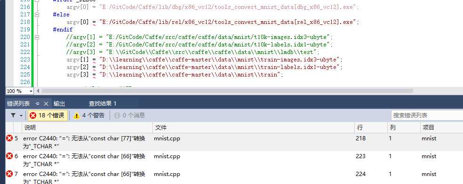Click the argv[0] rel_x86_vc12 code line

tap(213, 22)
